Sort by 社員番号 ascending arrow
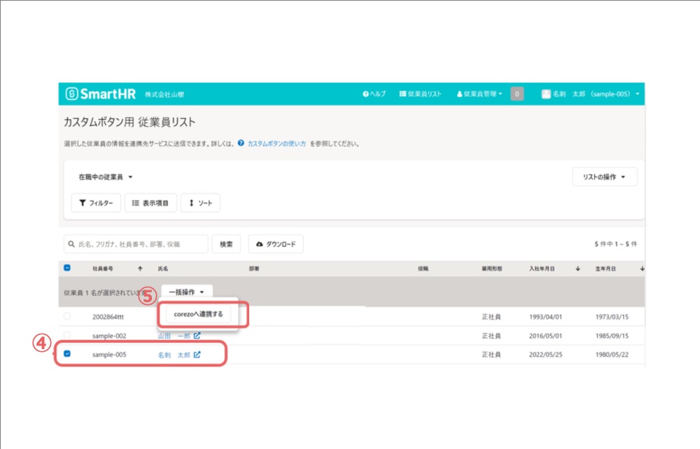 tap(140, 269)
